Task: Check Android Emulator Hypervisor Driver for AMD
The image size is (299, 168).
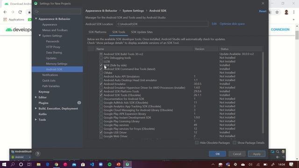Action: coord(101,88)
